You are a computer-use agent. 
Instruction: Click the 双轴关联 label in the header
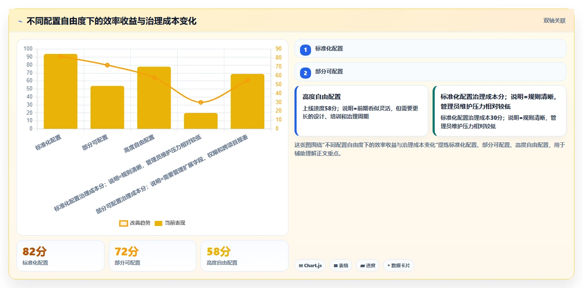(554, 20)
